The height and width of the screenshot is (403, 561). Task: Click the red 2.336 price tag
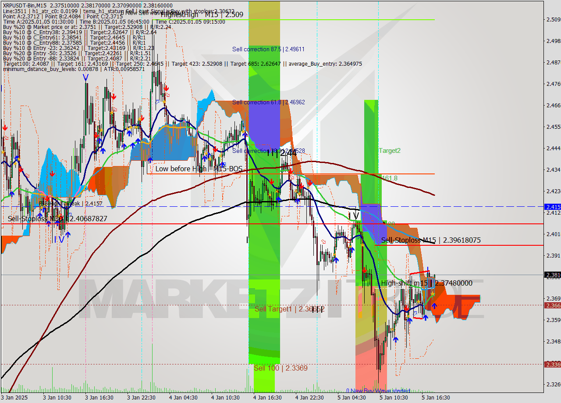pos(552,364)
